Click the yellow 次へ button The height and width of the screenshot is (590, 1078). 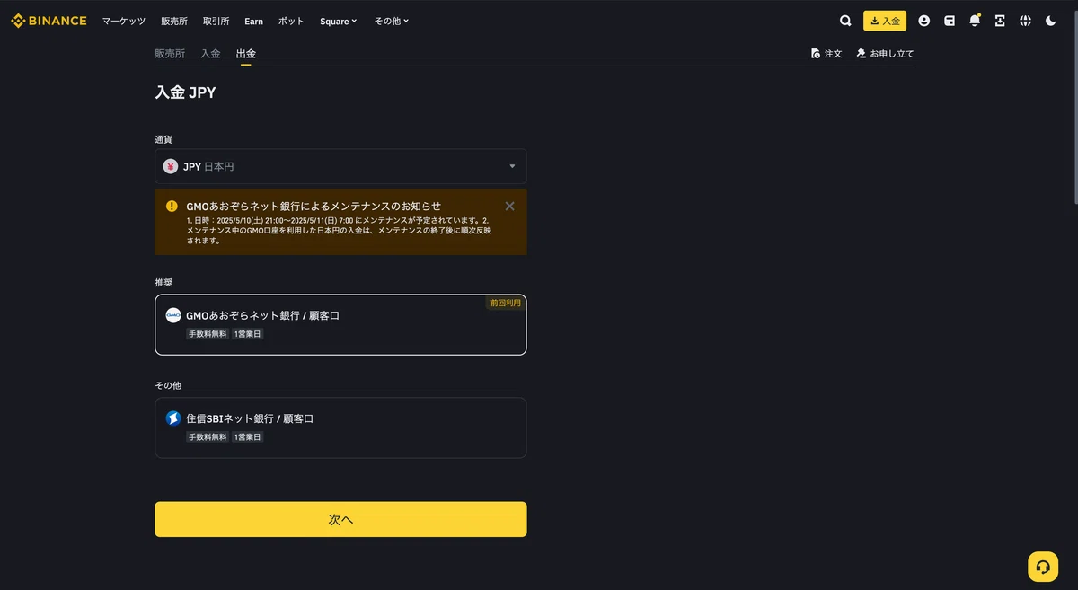[340, 519]
